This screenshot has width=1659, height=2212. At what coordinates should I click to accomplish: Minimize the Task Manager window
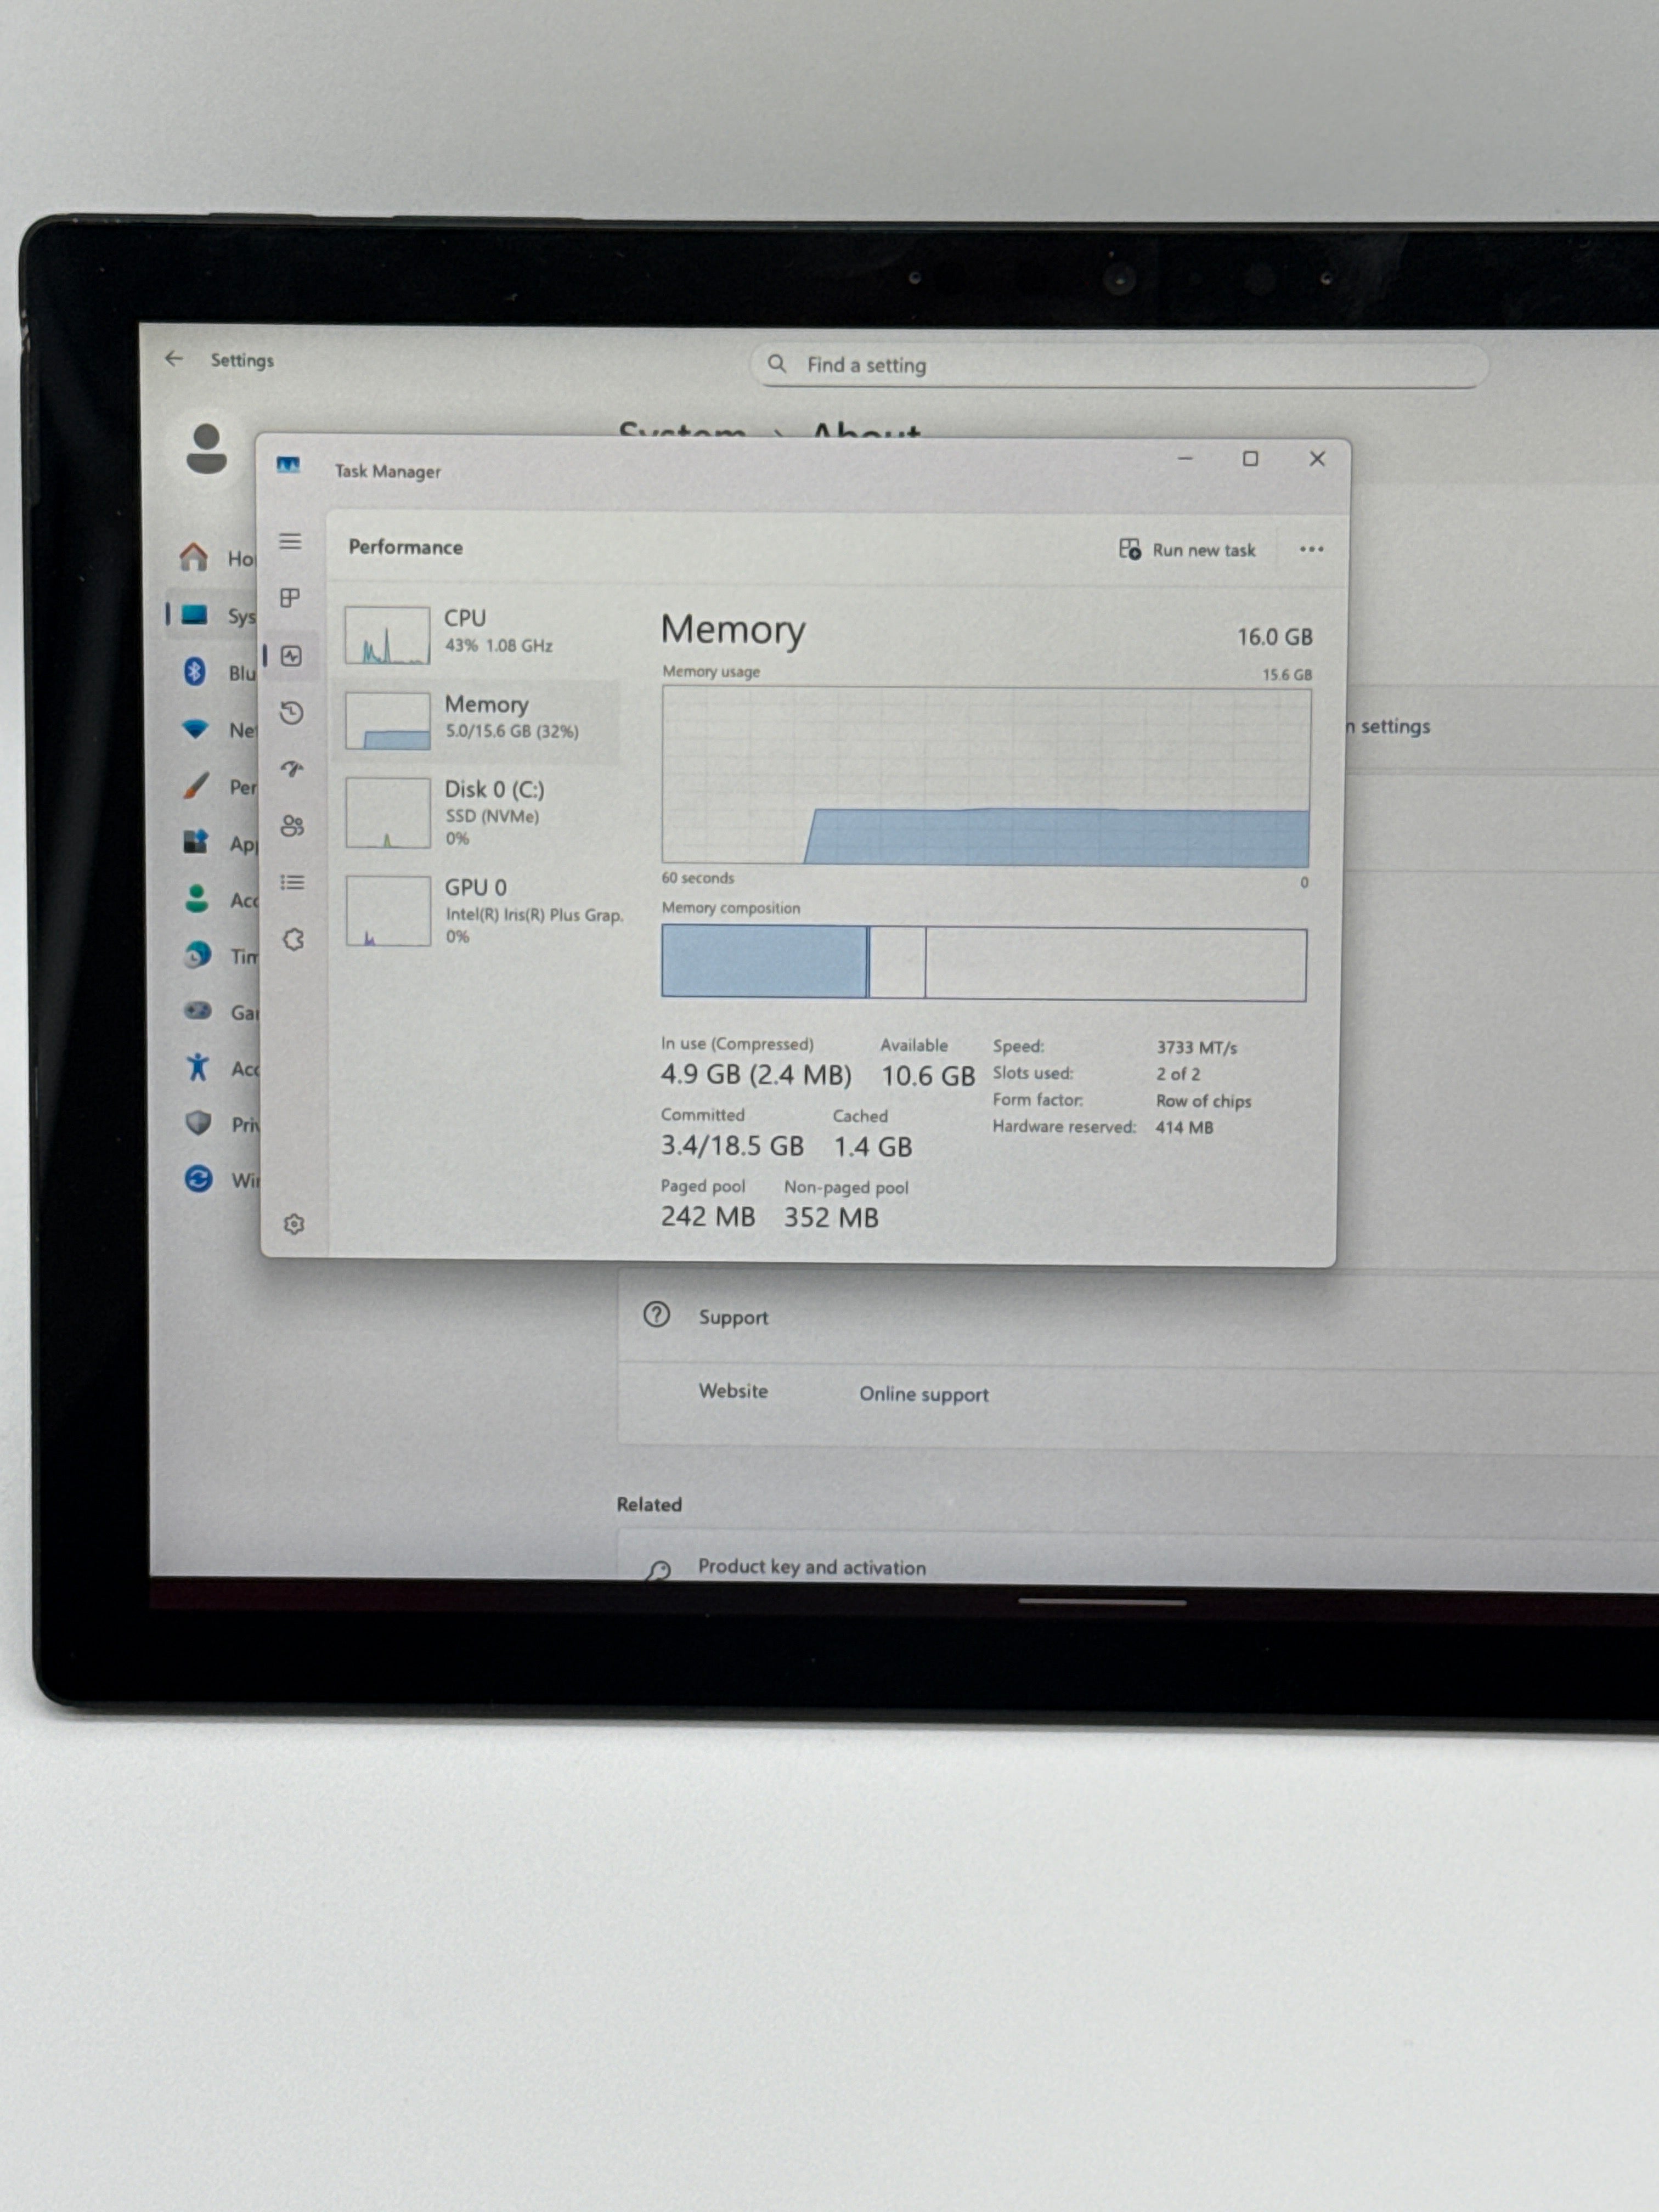point(1185,458)
